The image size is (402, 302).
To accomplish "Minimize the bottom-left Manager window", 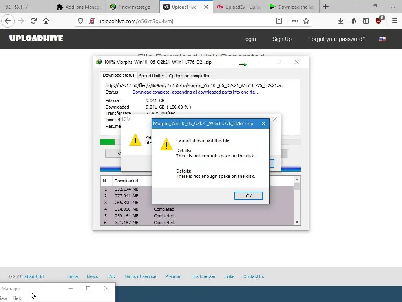I will pyautogui.click(x=71, y=288).
